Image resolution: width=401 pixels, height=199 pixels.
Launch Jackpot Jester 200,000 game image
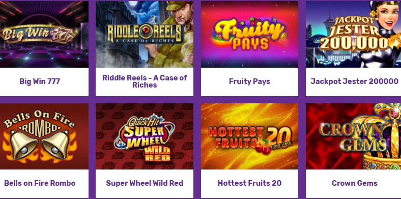click(x=354, y=34)
